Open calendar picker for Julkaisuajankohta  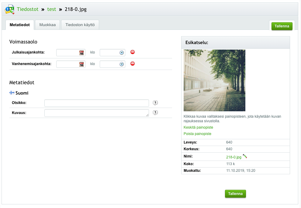tap(81, 53)
